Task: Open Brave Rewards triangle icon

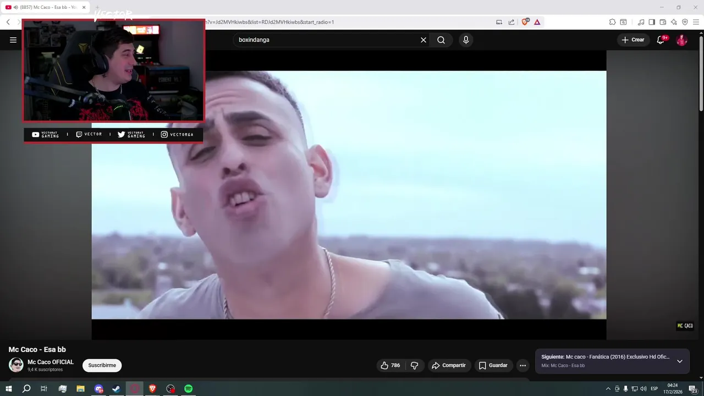Action: tap(537, 22)
